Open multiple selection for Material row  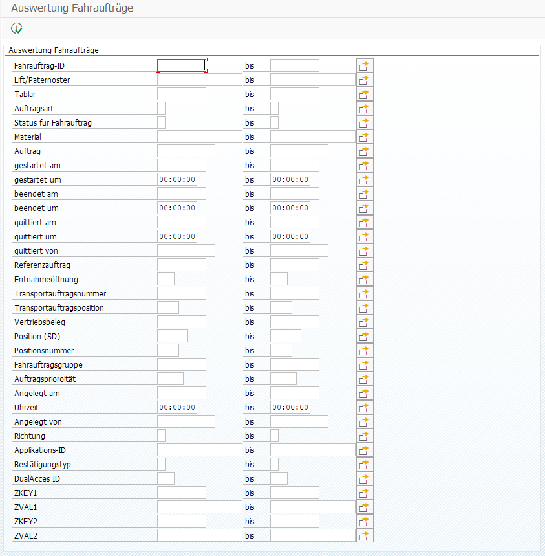[365, 137]
